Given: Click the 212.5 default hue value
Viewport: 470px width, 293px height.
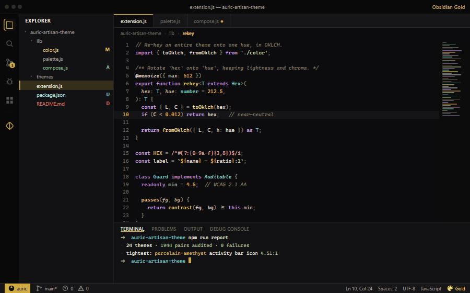Looking at the screenshot, I should pos(215,91).
